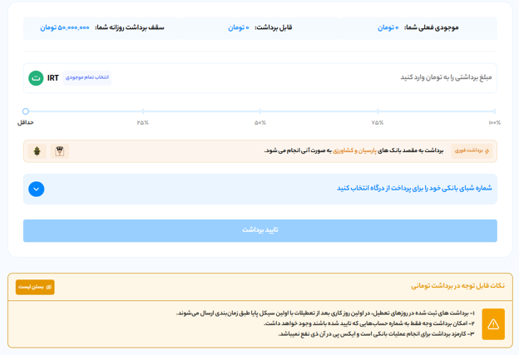Click the سقف برداشت روزانه شما label
Viewport: 519px width, 355px height.
[x=130, y=27]
